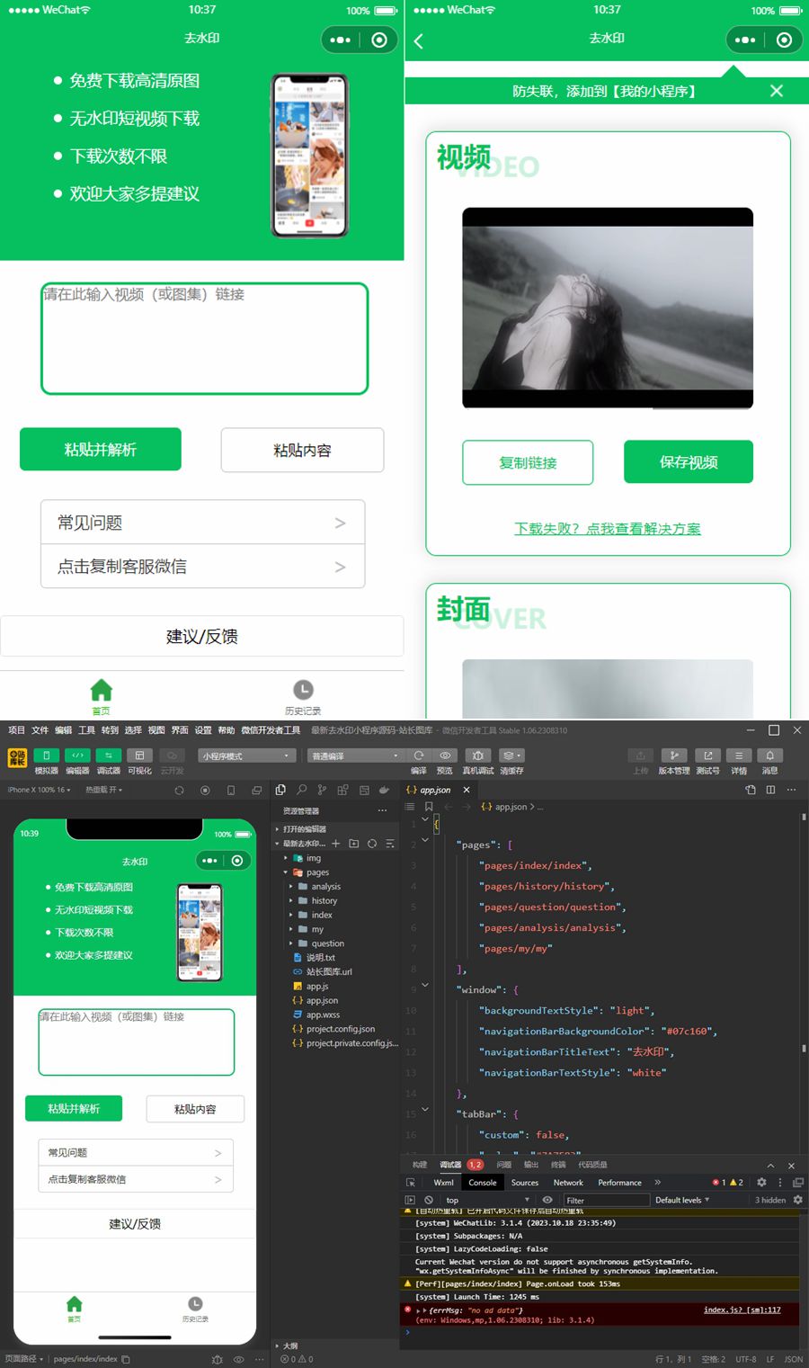This screenshot has width=809, height=1368.
Task: Click the search icon in the sidebar
Action: pos(301,790)
